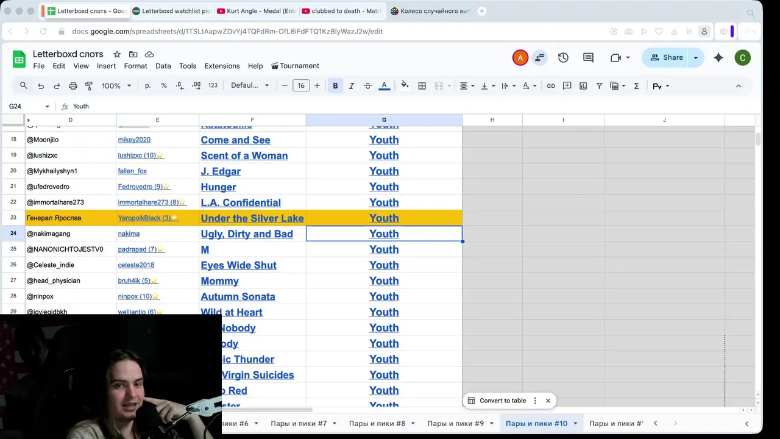This screenshot has width=780, height=439.
Task: Switch to sheet Пары и пики #9
Action: (456, 423)
